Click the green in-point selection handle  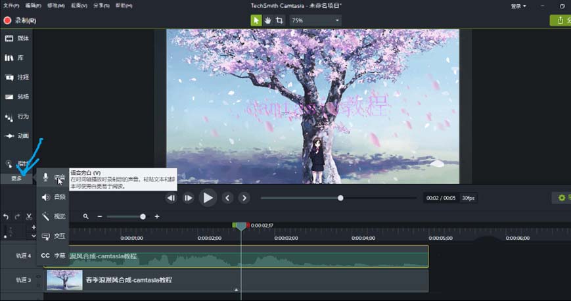click(x=235, y=225)
